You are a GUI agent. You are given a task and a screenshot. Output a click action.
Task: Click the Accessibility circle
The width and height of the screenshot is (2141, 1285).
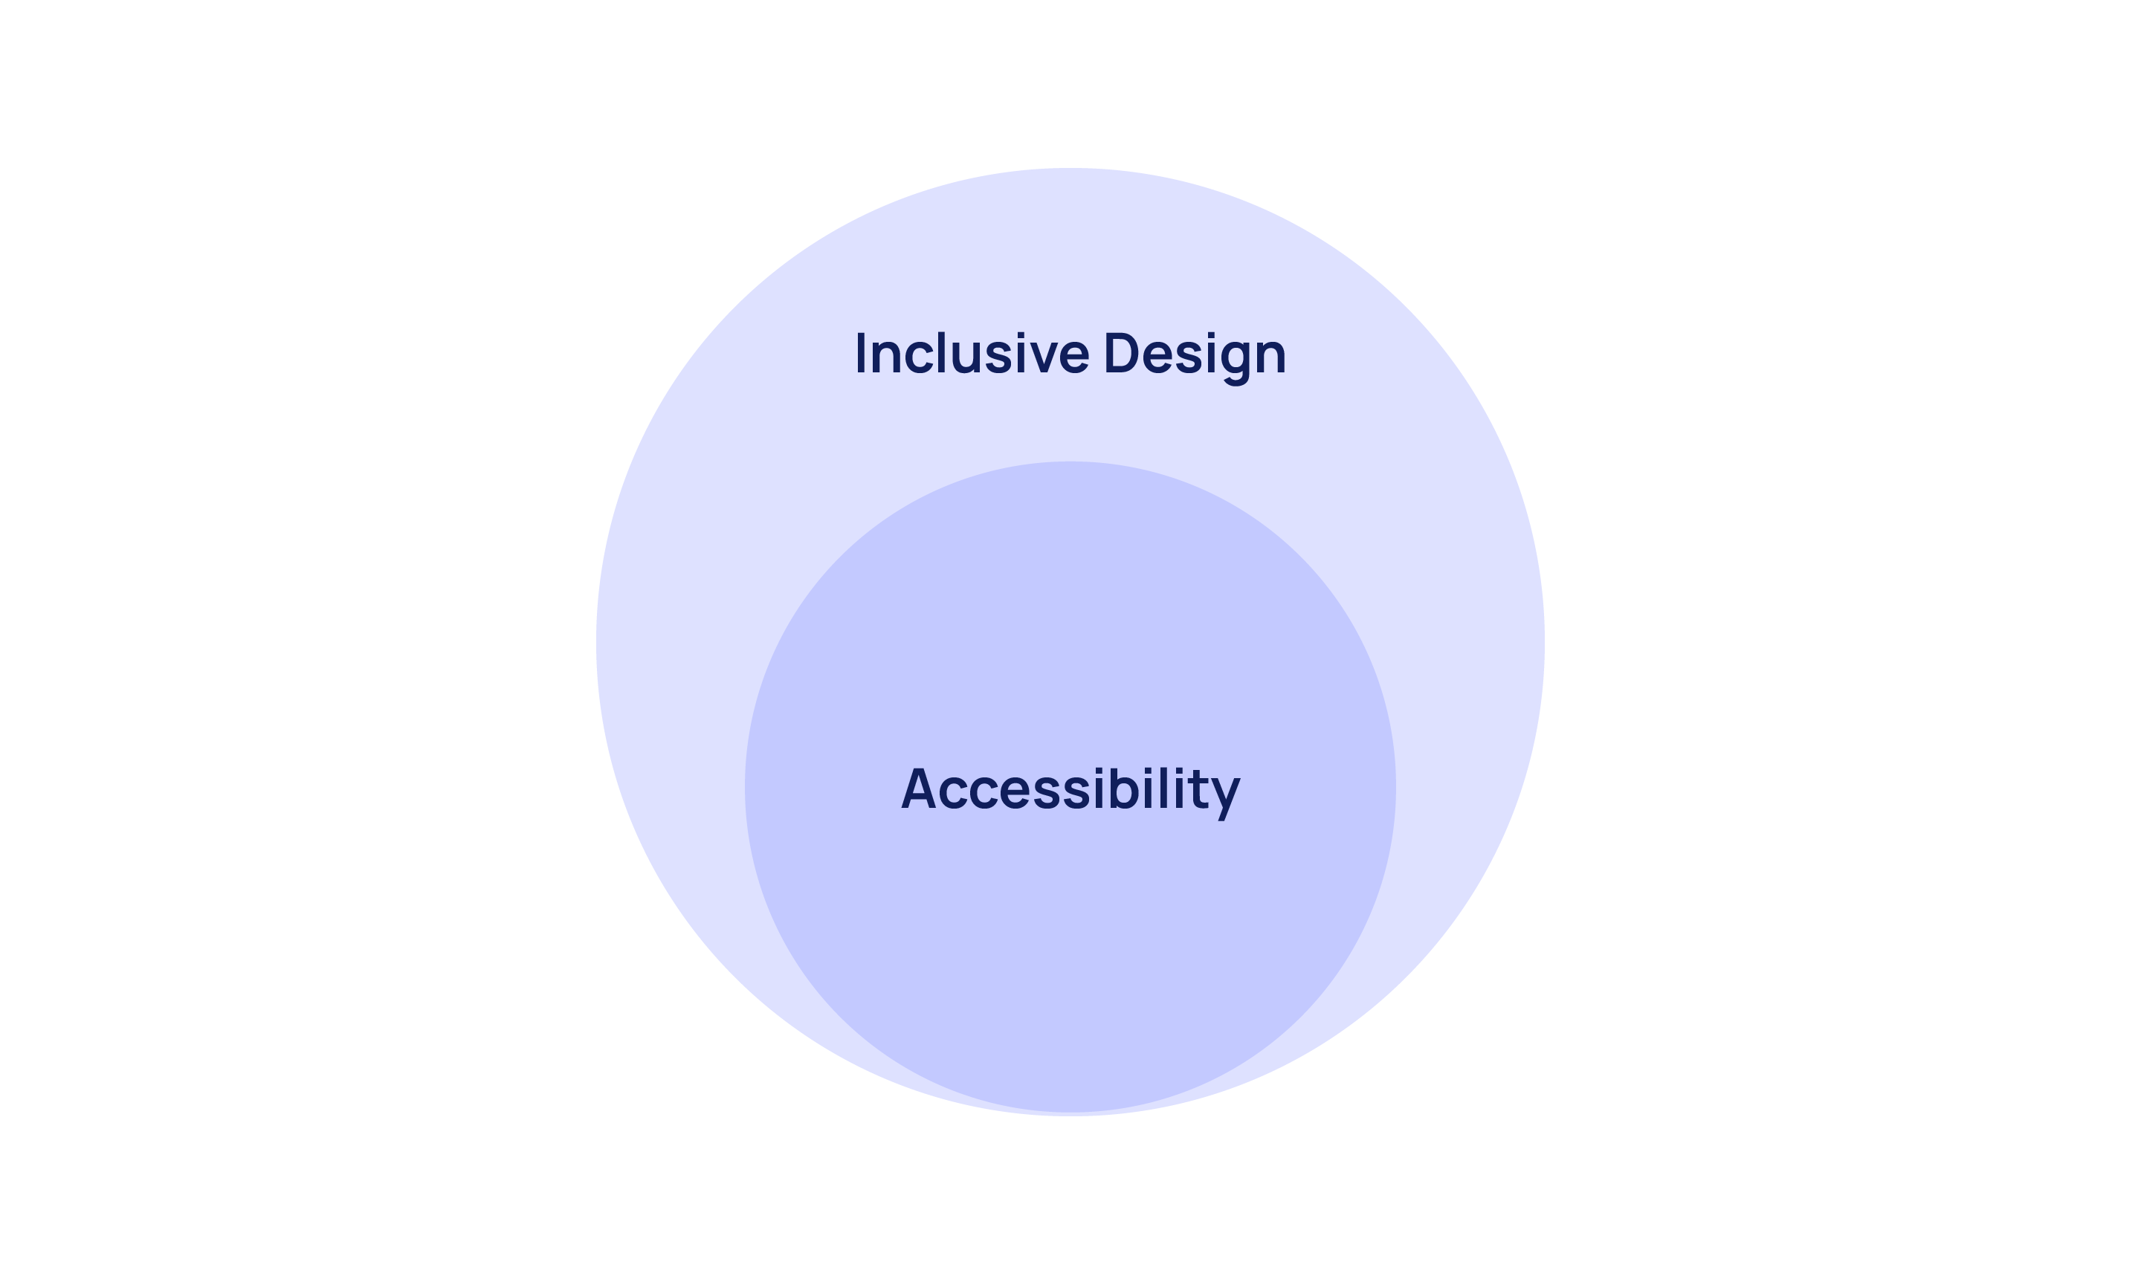[1070, 786]
